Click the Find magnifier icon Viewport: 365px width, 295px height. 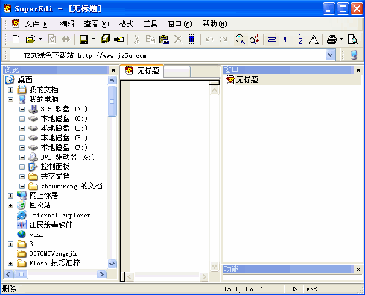click(x=240, y=39)
